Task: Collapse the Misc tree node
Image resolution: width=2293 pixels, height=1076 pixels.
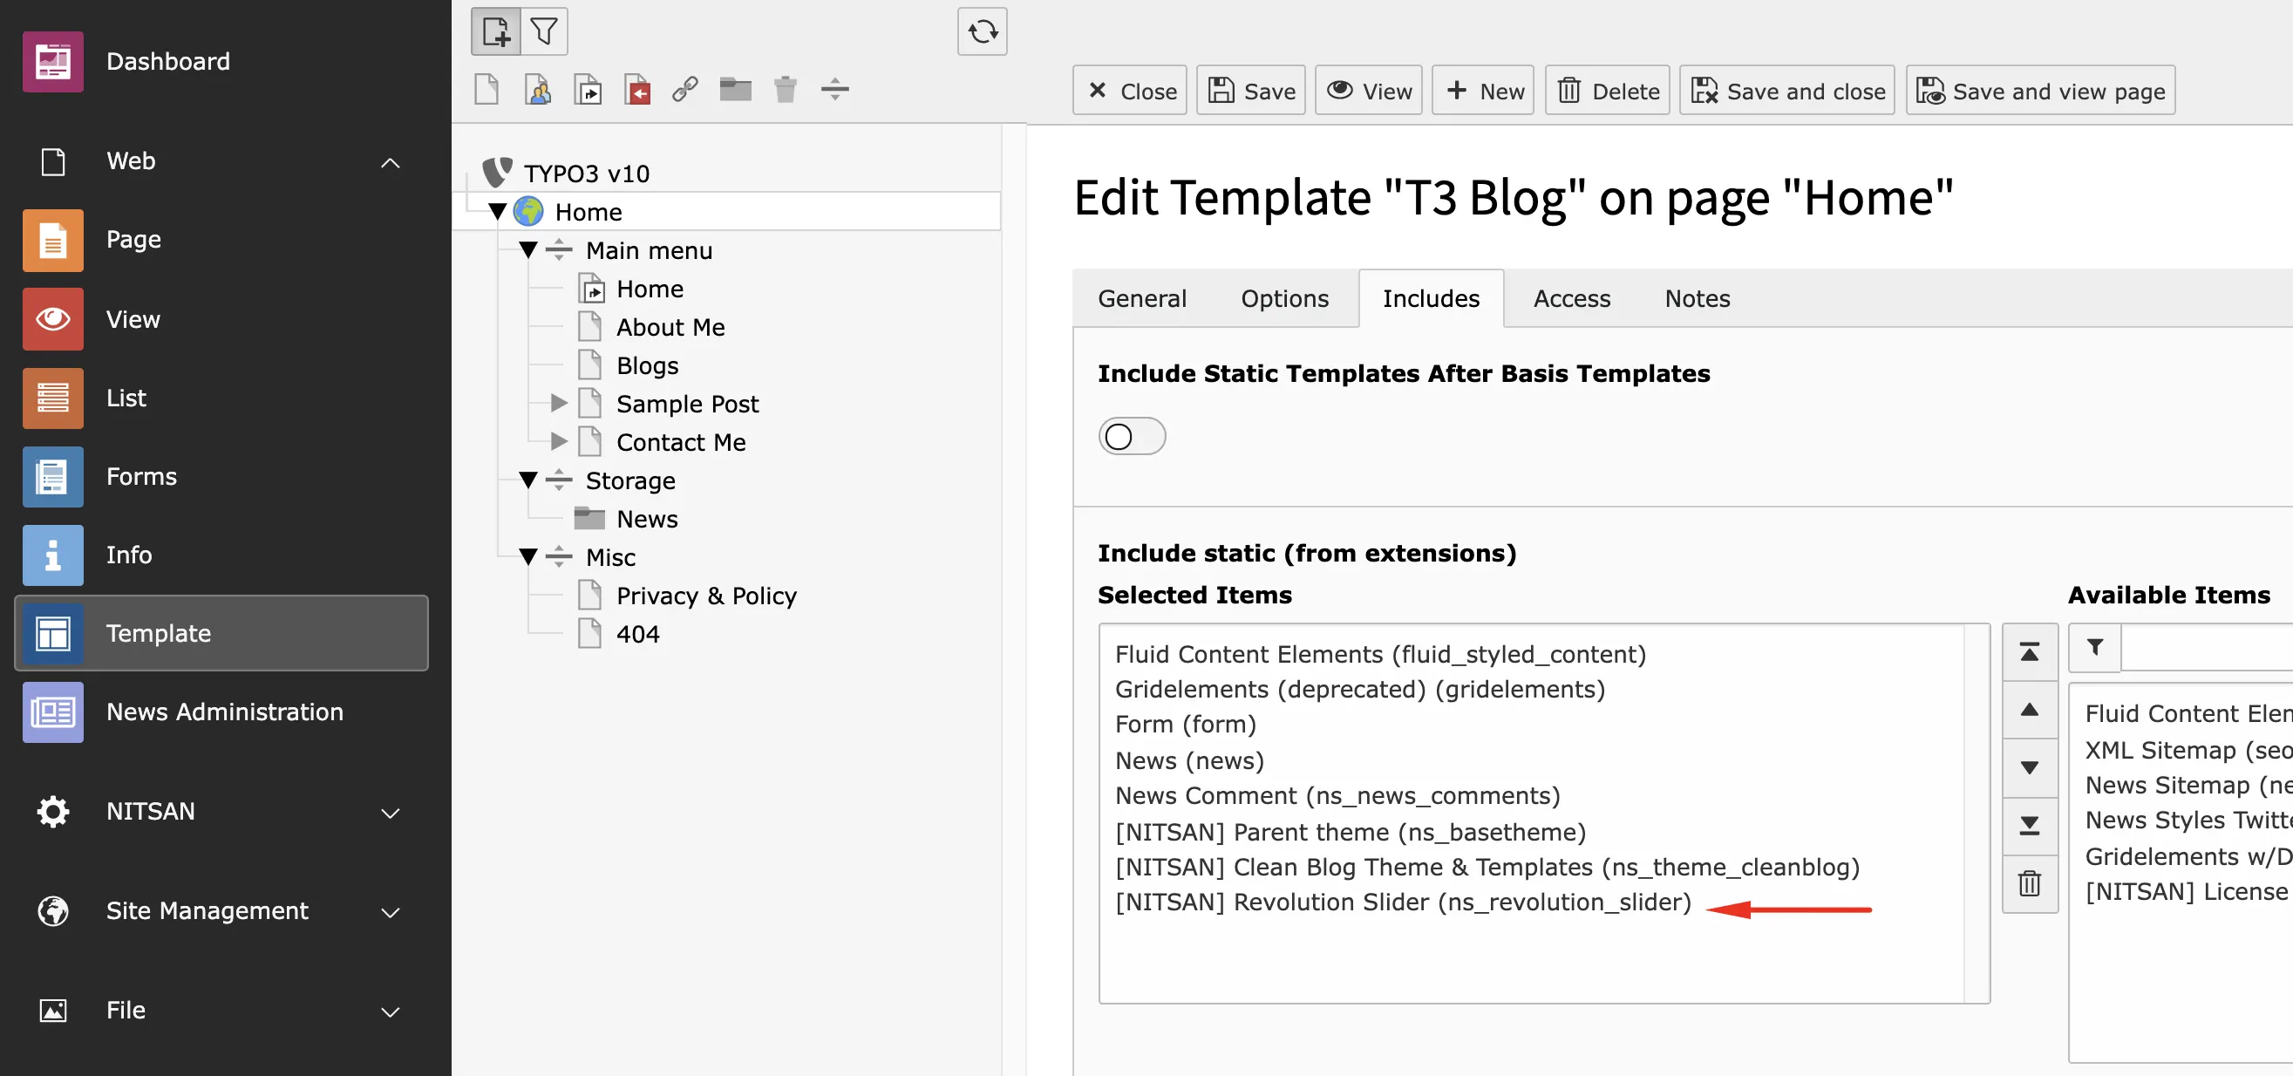Action: tap(527, 557)
